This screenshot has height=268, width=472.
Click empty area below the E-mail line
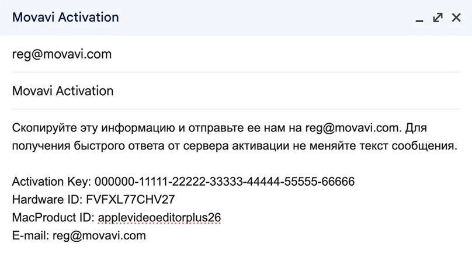[x=234, y=256]
